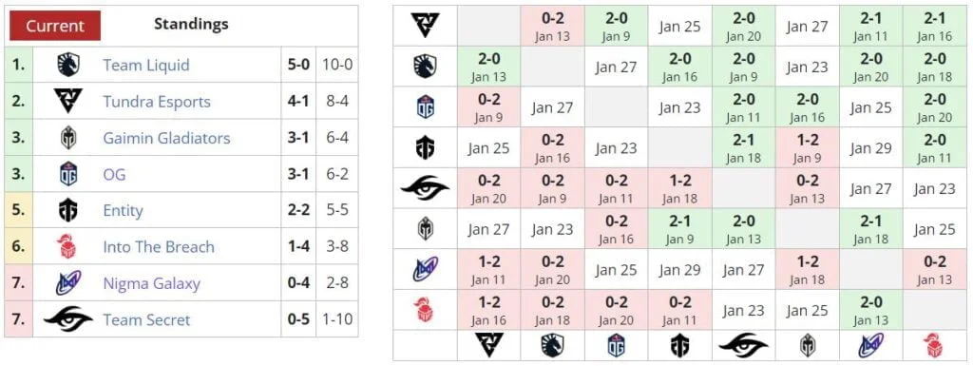Click the OG logo in standings

tap(68, 174)
